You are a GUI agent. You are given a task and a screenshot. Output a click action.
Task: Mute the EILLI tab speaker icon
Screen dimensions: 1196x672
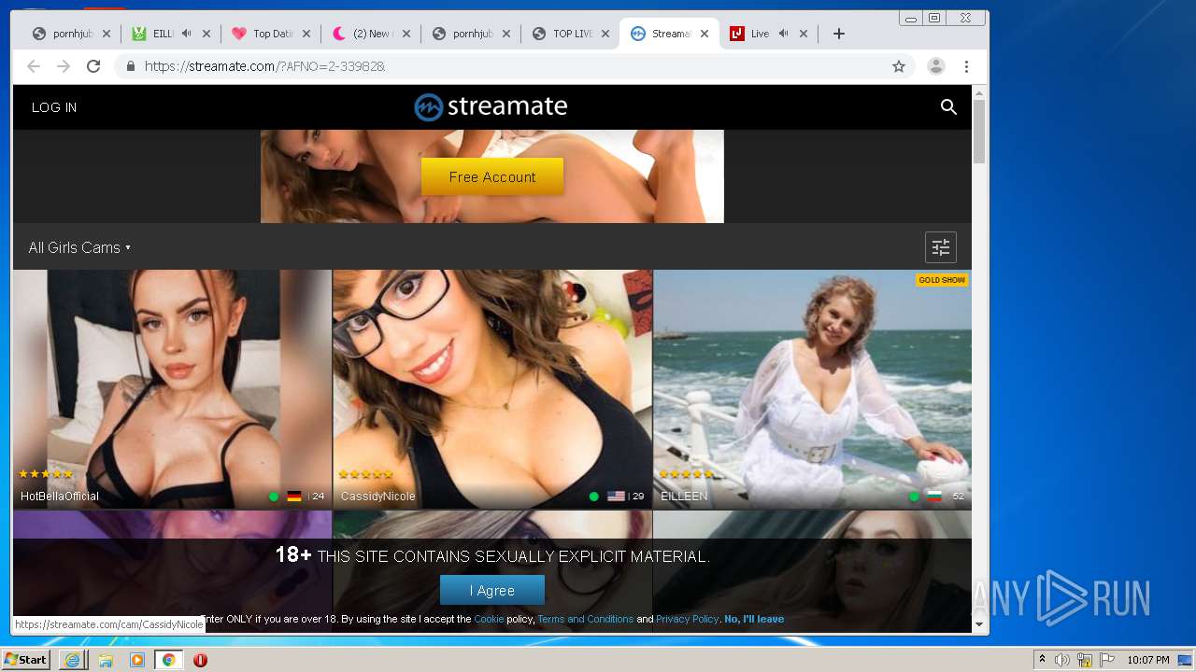pos(187,34)
